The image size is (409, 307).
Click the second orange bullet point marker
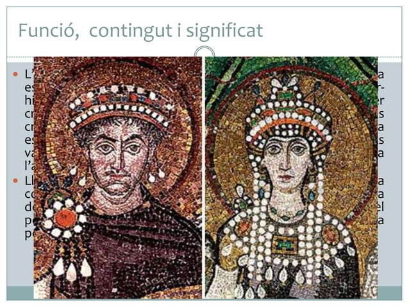point(15,180)
